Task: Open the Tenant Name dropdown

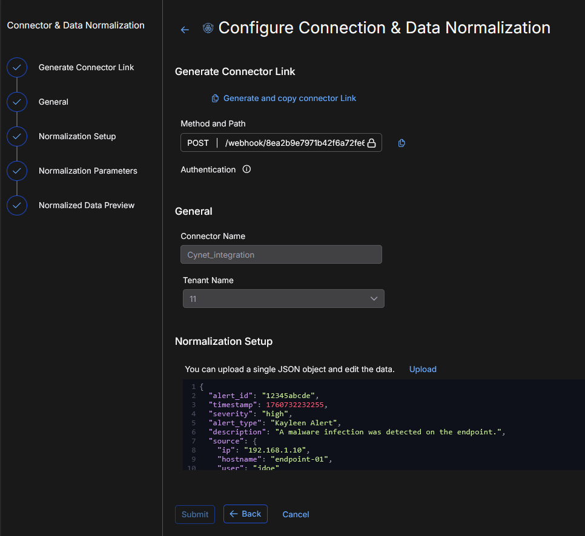Action: (x=283, y=299)
